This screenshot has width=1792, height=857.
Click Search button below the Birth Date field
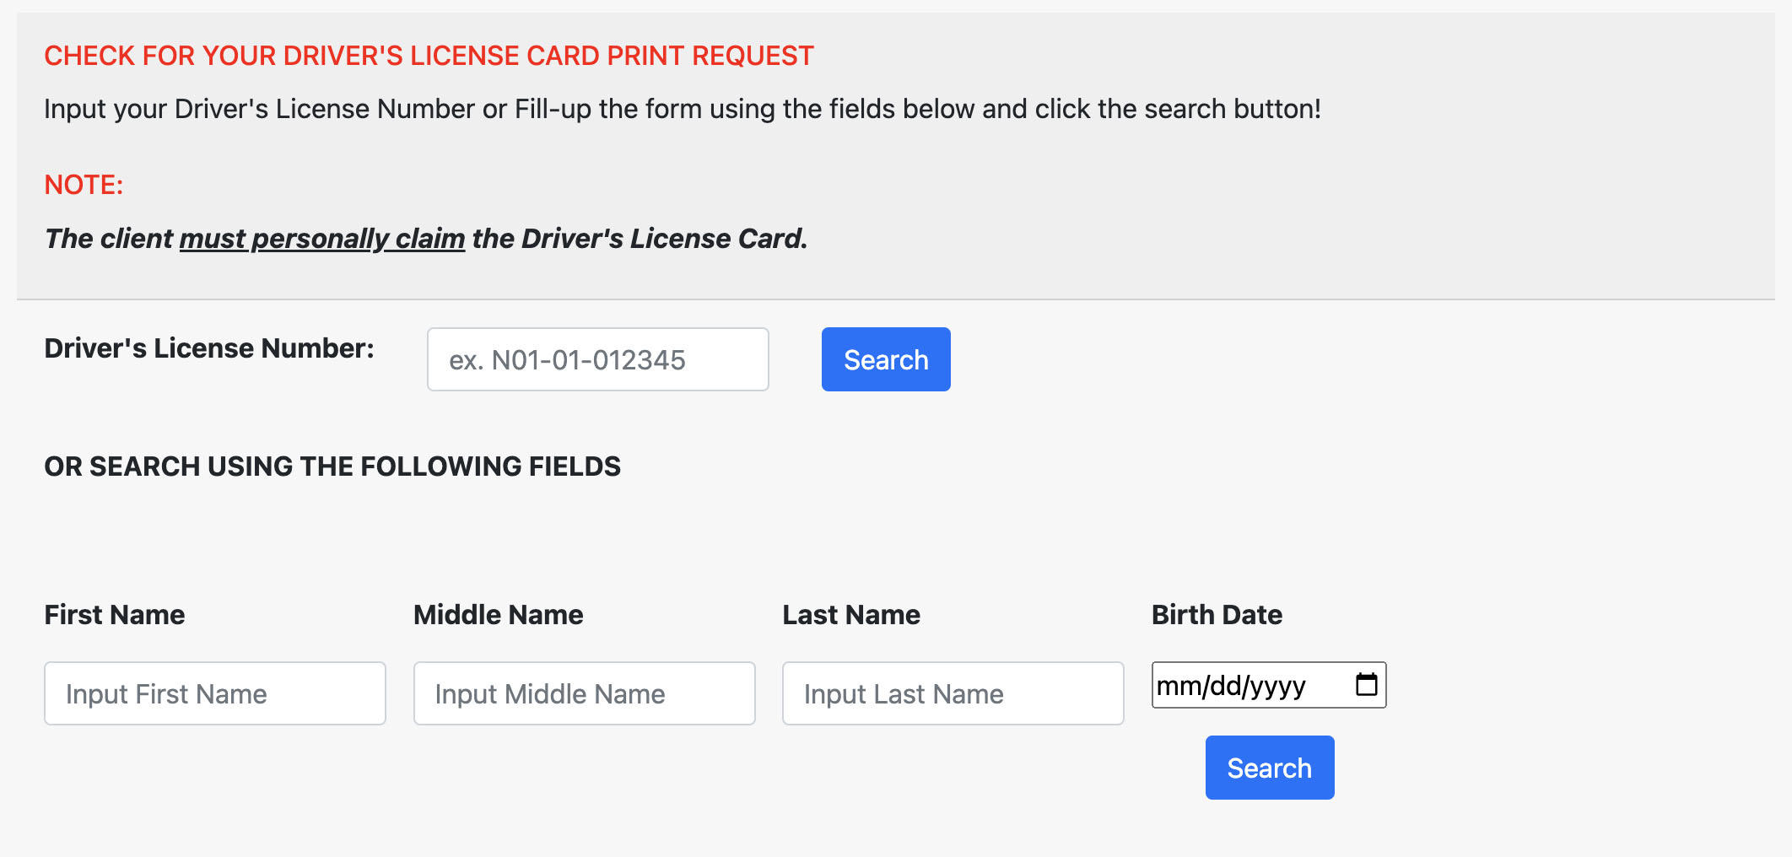(1270, 768)
